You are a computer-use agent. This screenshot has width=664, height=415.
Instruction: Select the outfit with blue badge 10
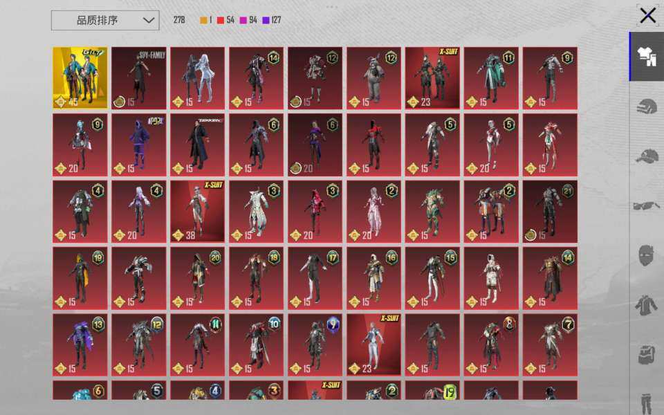pos(256,344)
